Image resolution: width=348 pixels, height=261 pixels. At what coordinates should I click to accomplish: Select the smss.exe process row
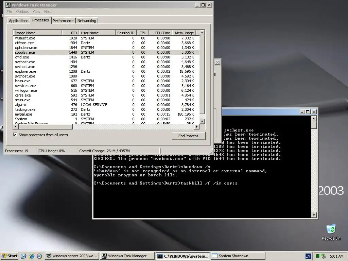(106, 100)
